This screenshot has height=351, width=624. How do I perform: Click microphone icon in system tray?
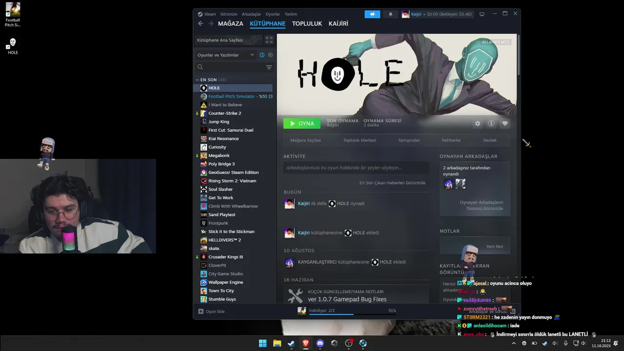(565, 343)
